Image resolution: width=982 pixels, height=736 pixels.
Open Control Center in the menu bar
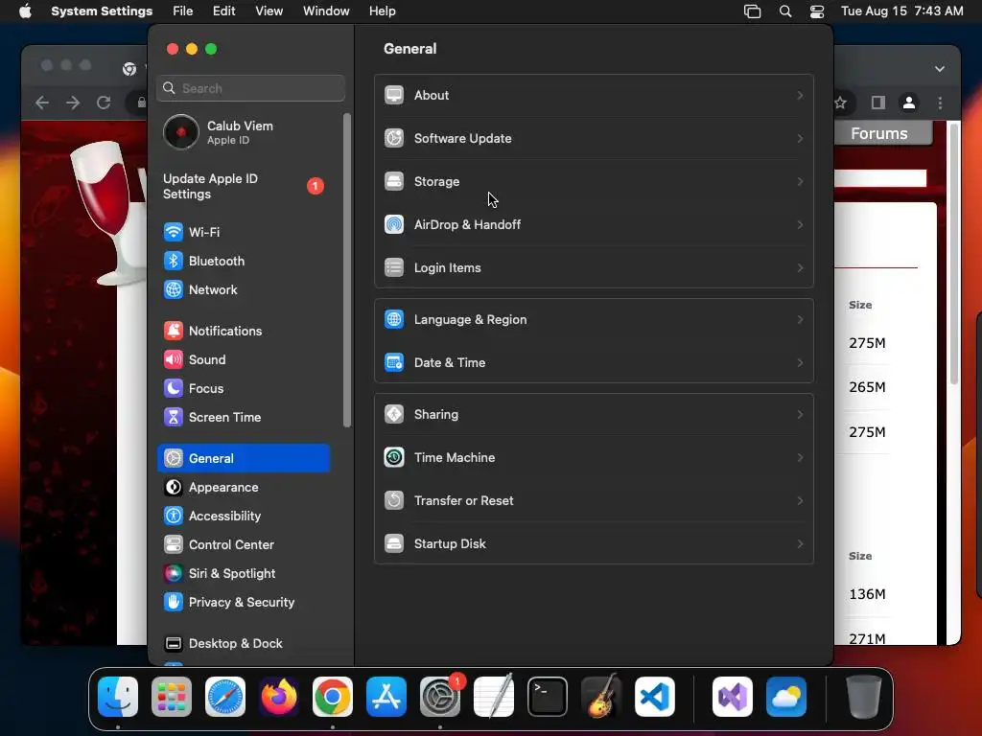click(x=817, y=11)
